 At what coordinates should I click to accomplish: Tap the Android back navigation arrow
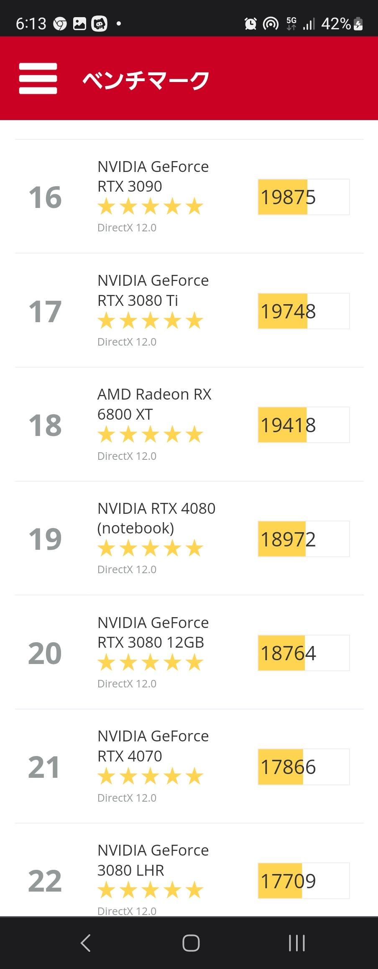coord(85,943)
